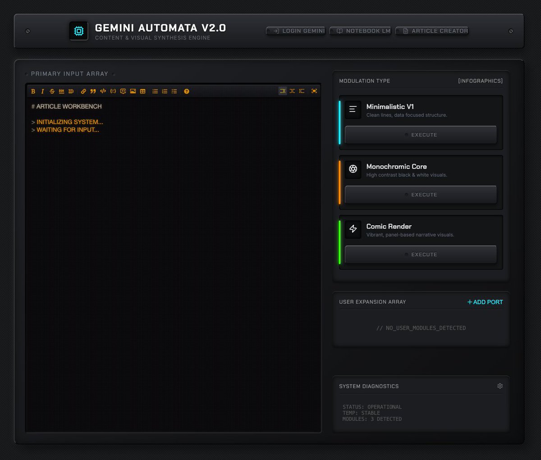Toggle fullscreen editor mode
Screen dimensions: 541x460
point(314,91)
